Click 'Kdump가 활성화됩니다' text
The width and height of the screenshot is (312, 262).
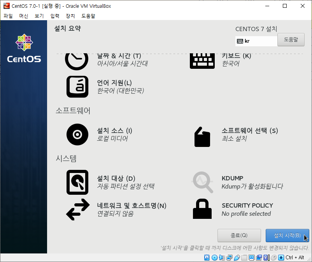tap(252, 187)
